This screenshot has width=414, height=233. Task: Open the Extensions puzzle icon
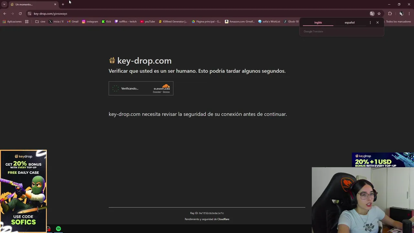point(390,14)
